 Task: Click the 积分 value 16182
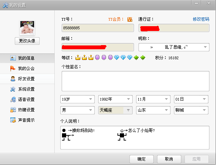point(173,58)
